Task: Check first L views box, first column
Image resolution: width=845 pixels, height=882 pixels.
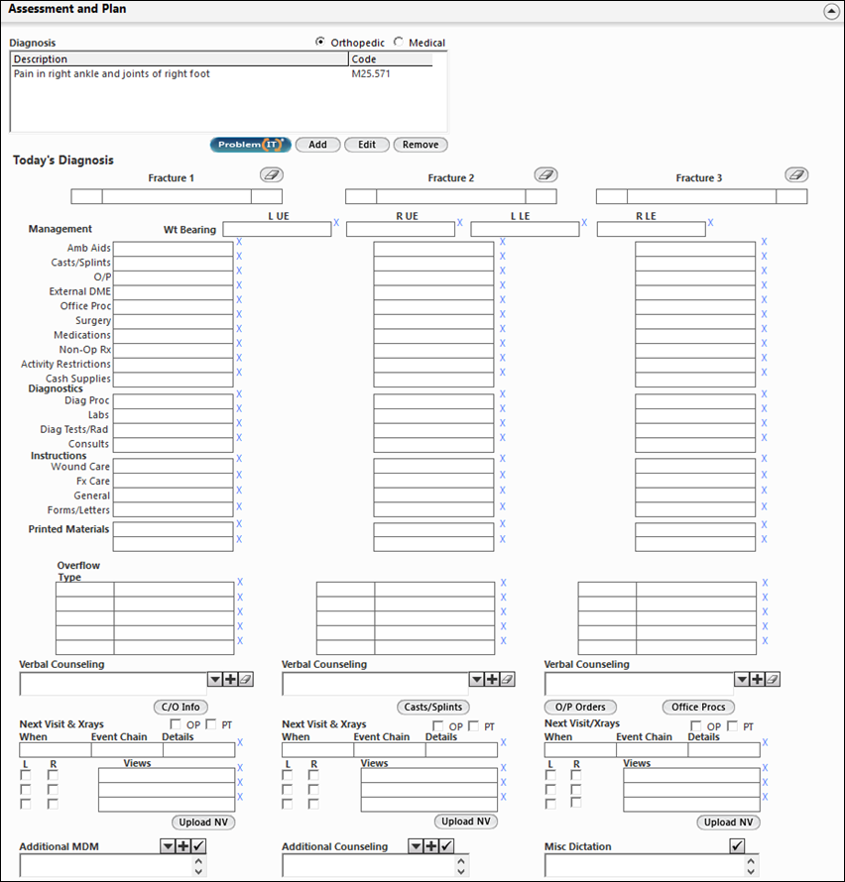Action: (x=26, y=776)
